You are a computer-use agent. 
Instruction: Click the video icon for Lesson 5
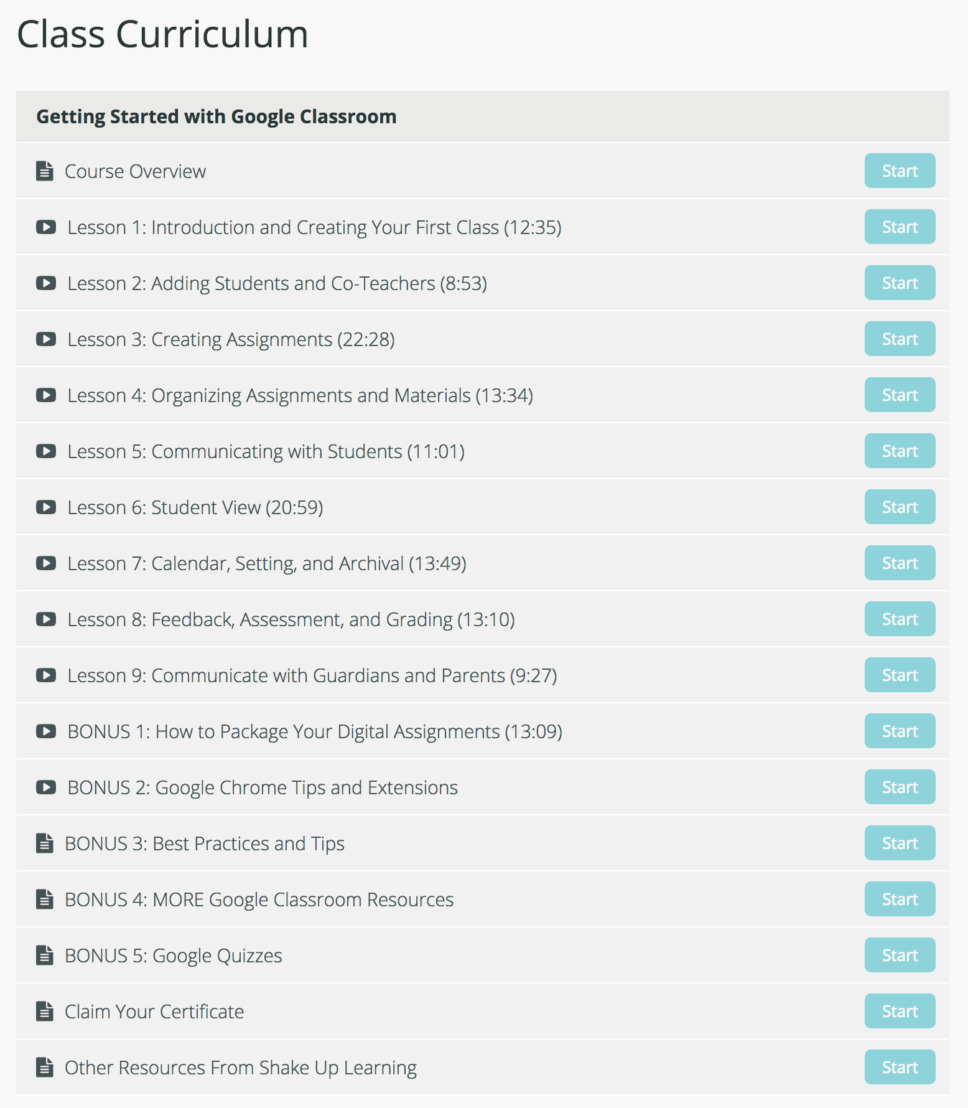[46, 451]
